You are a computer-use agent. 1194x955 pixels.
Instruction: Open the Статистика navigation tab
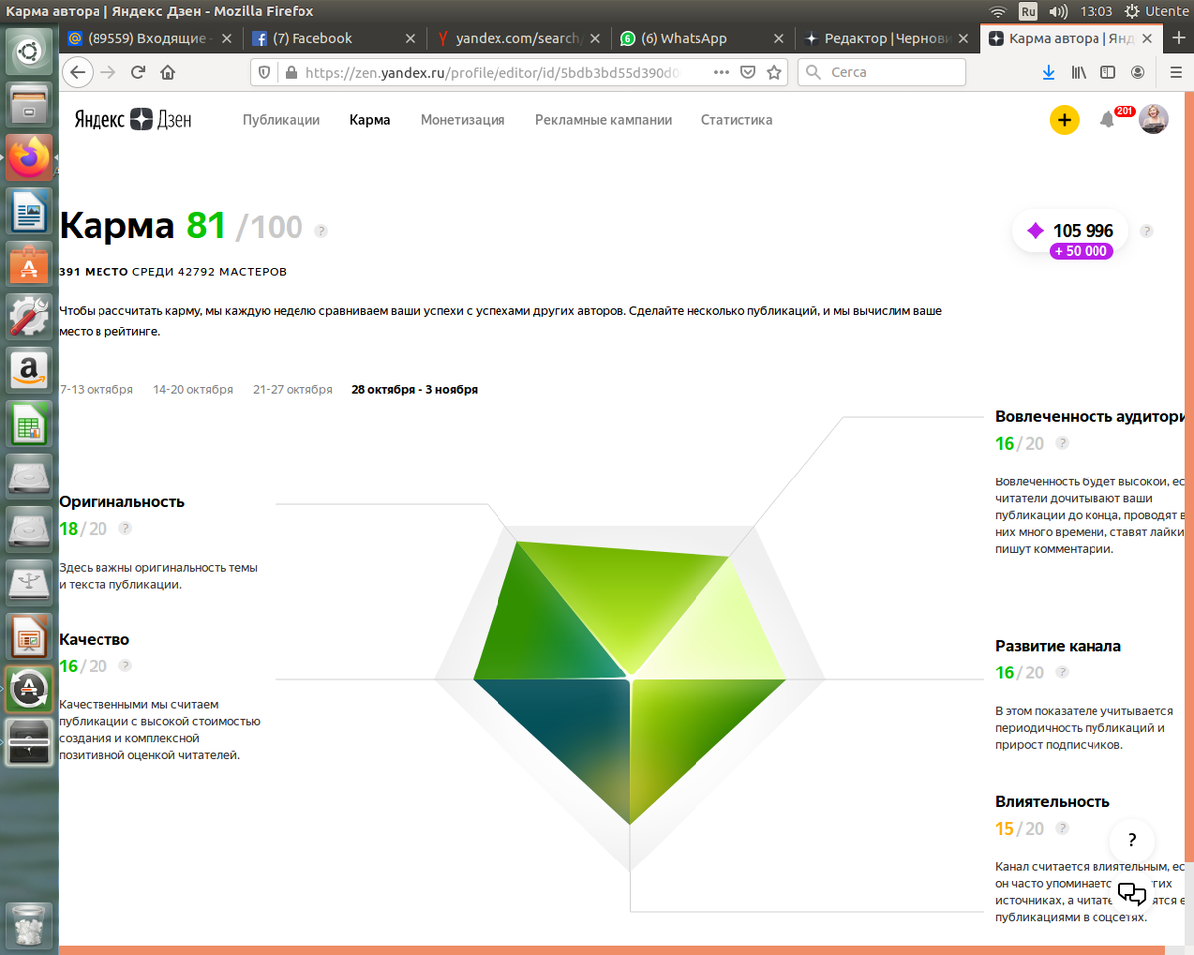(x=736, y=120)
